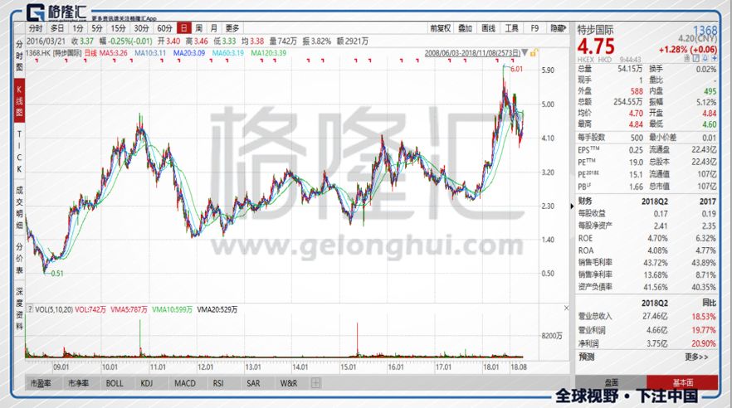Select the 30分 chart interval
732x408 pixels.
141,28
